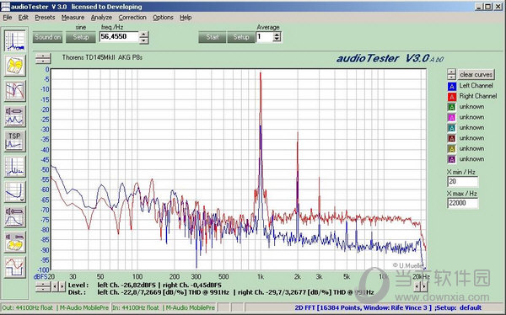Open the TSP measurement icon
506x315 pixels.
[14, 141]
